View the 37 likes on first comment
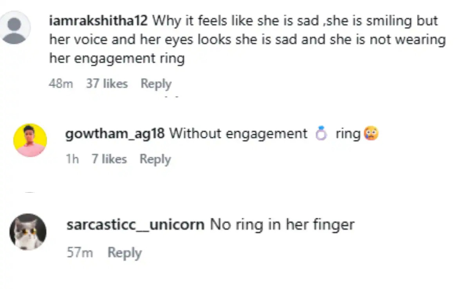This screenshot has width=470, height=289. coord(107,84)
